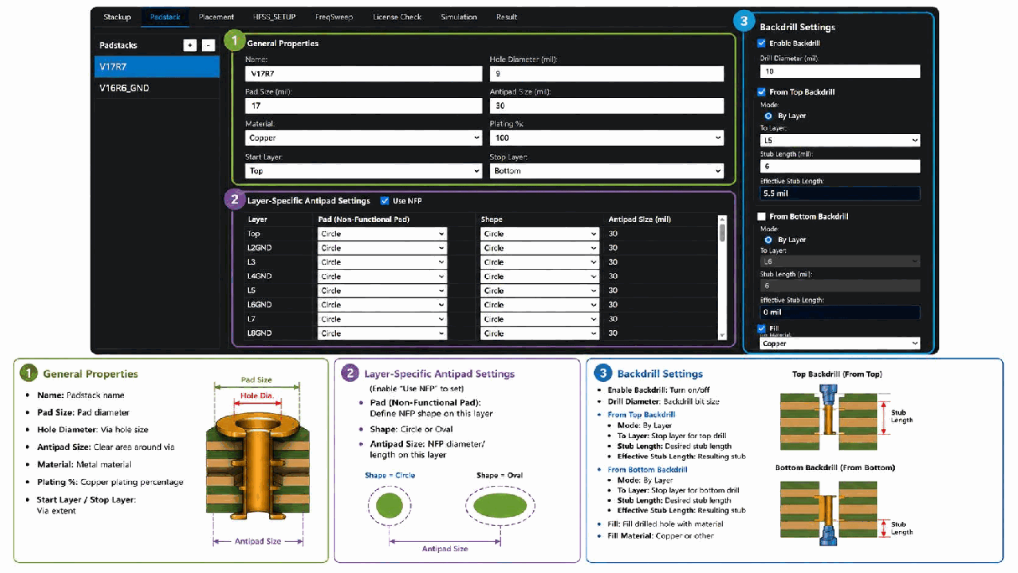
Task: Add a new padstack with the plus button
Action: pyautogui.click(x=190, y=45)
